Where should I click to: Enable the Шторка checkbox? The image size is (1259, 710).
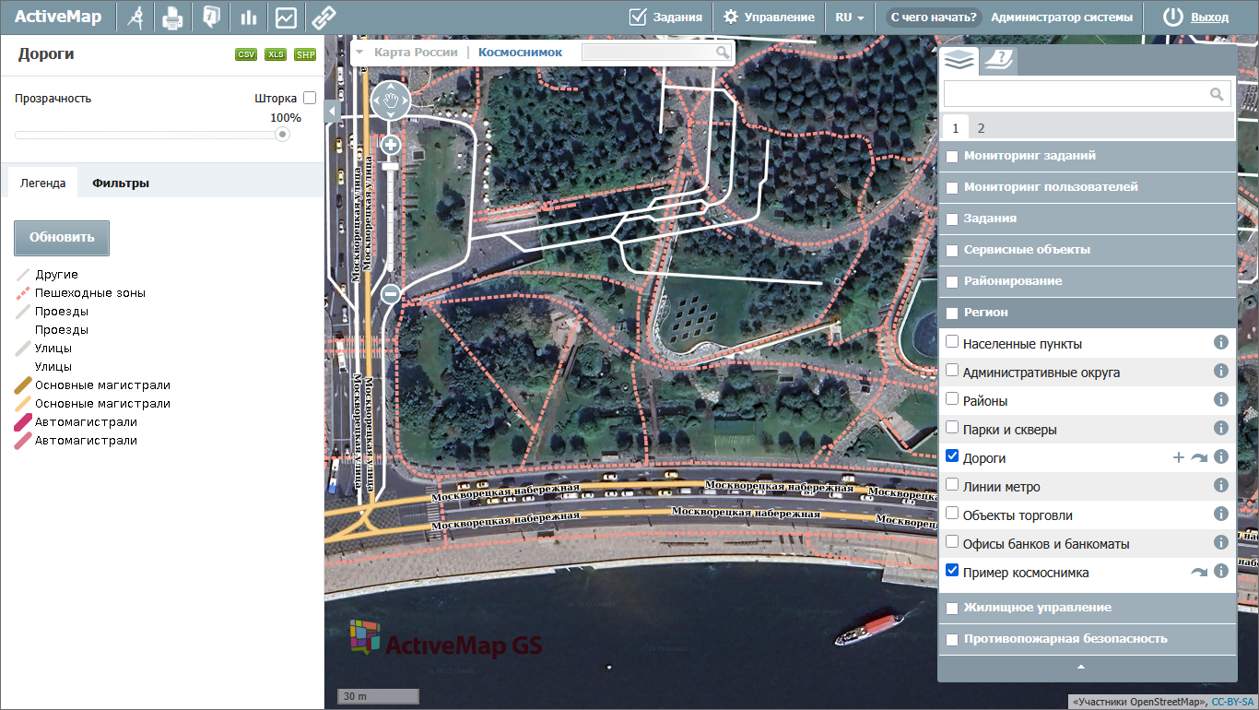pyautogui.click(x=310, y=98)
